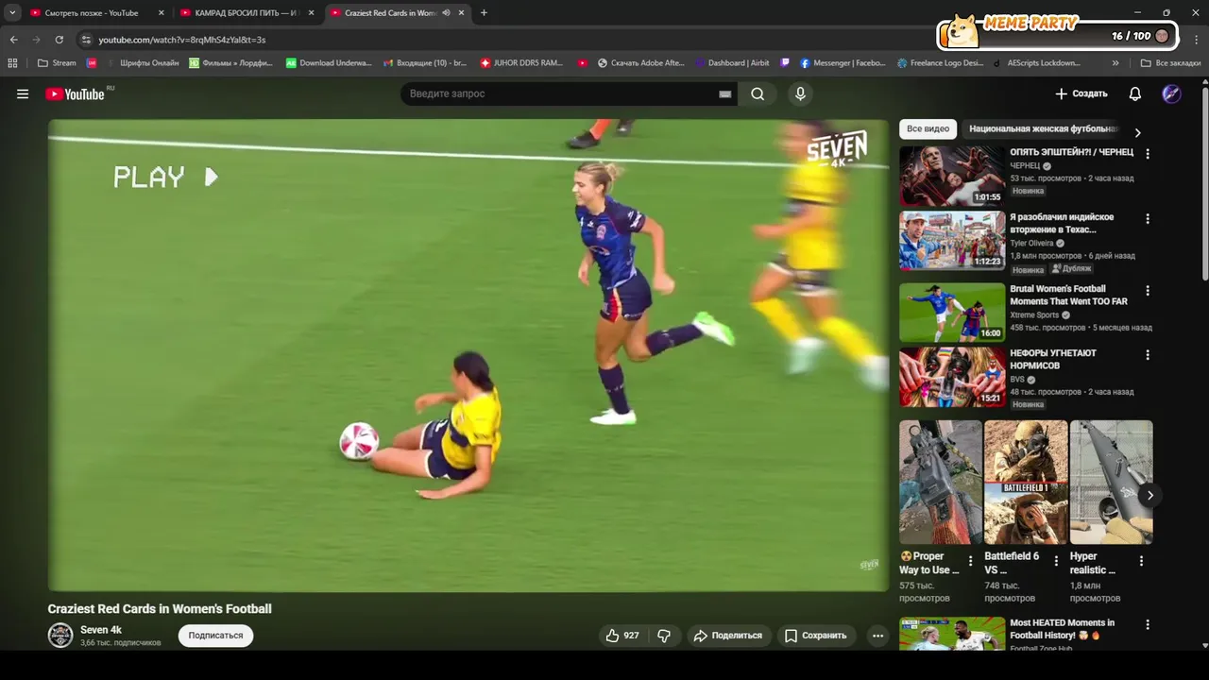Open the YouTube bookmark icon after JUHOR
The width and height of the screenshot is (1209, 680).
tap(583, 63)
